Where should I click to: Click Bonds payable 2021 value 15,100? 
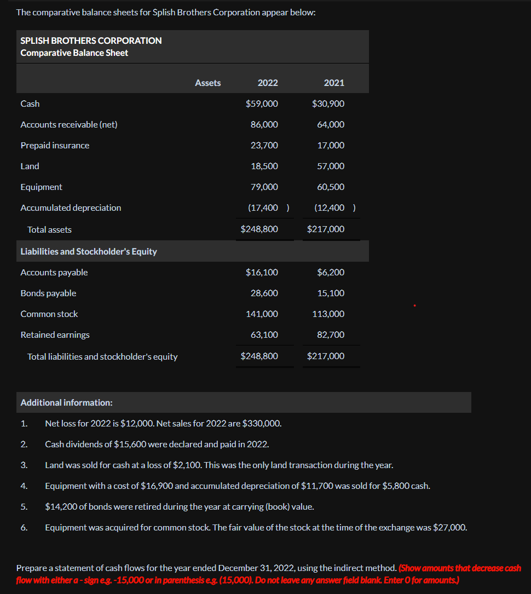[331, 293]
